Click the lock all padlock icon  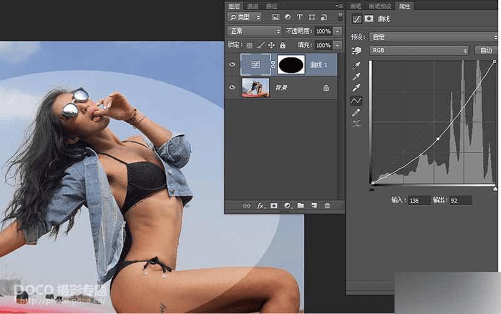(x=282, y=45)
